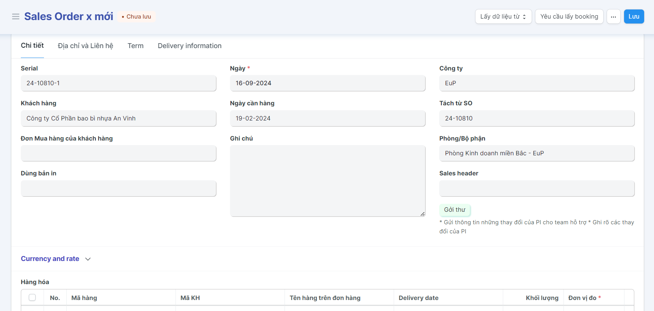Click the Ngày date field

point(327,83)
